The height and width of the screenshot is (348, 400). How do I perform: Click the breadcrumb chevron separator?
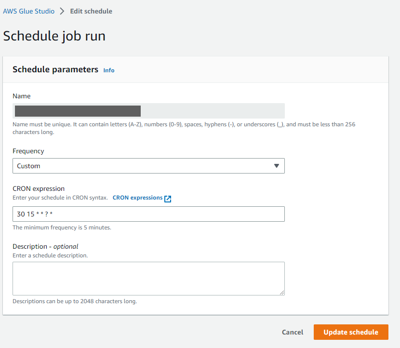pos(62,11)
